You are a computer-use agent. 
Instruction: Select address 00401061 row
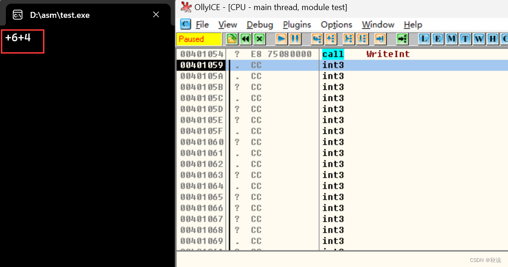click(201, 153)
